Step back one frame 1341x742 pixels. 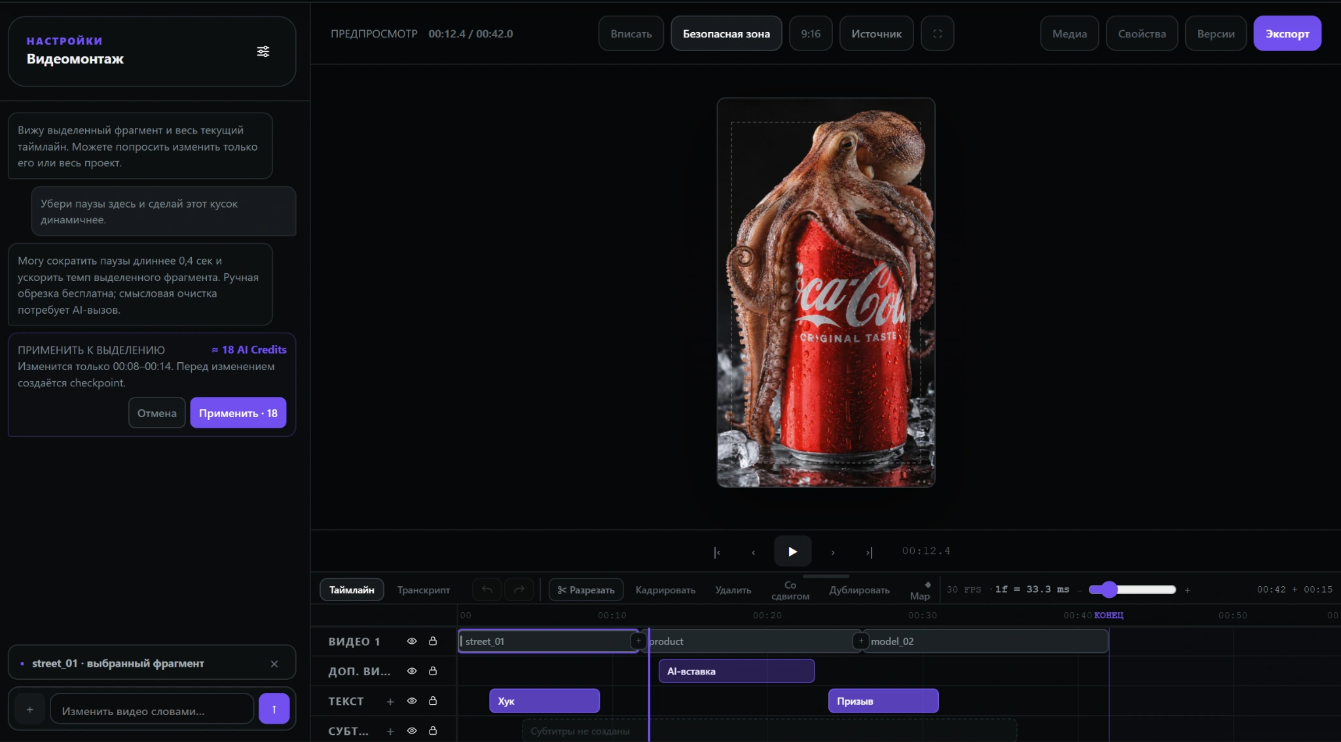pyautogui.click(x=754, y=552)
